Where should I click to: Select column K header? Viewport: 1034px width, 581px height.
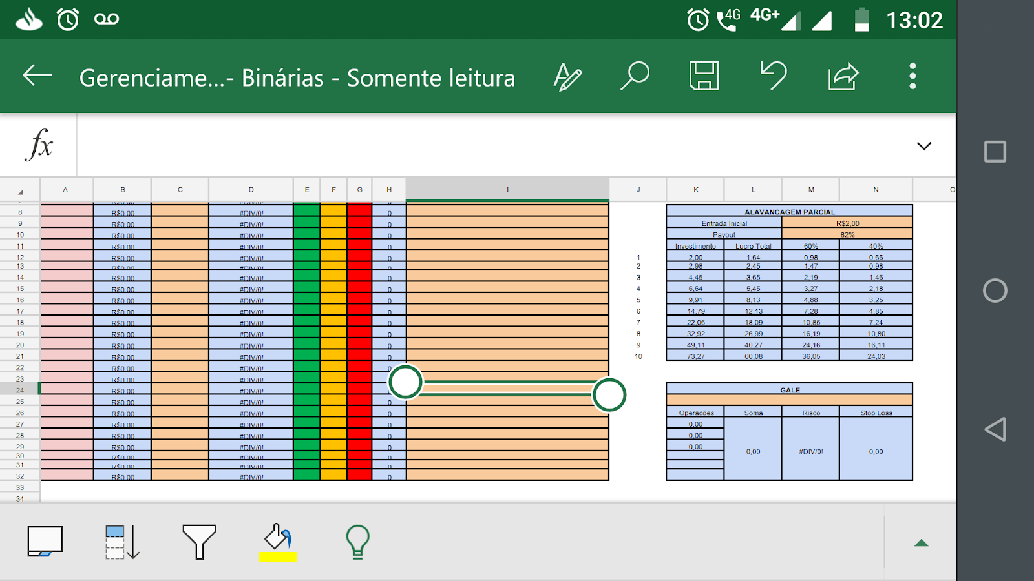695,189
